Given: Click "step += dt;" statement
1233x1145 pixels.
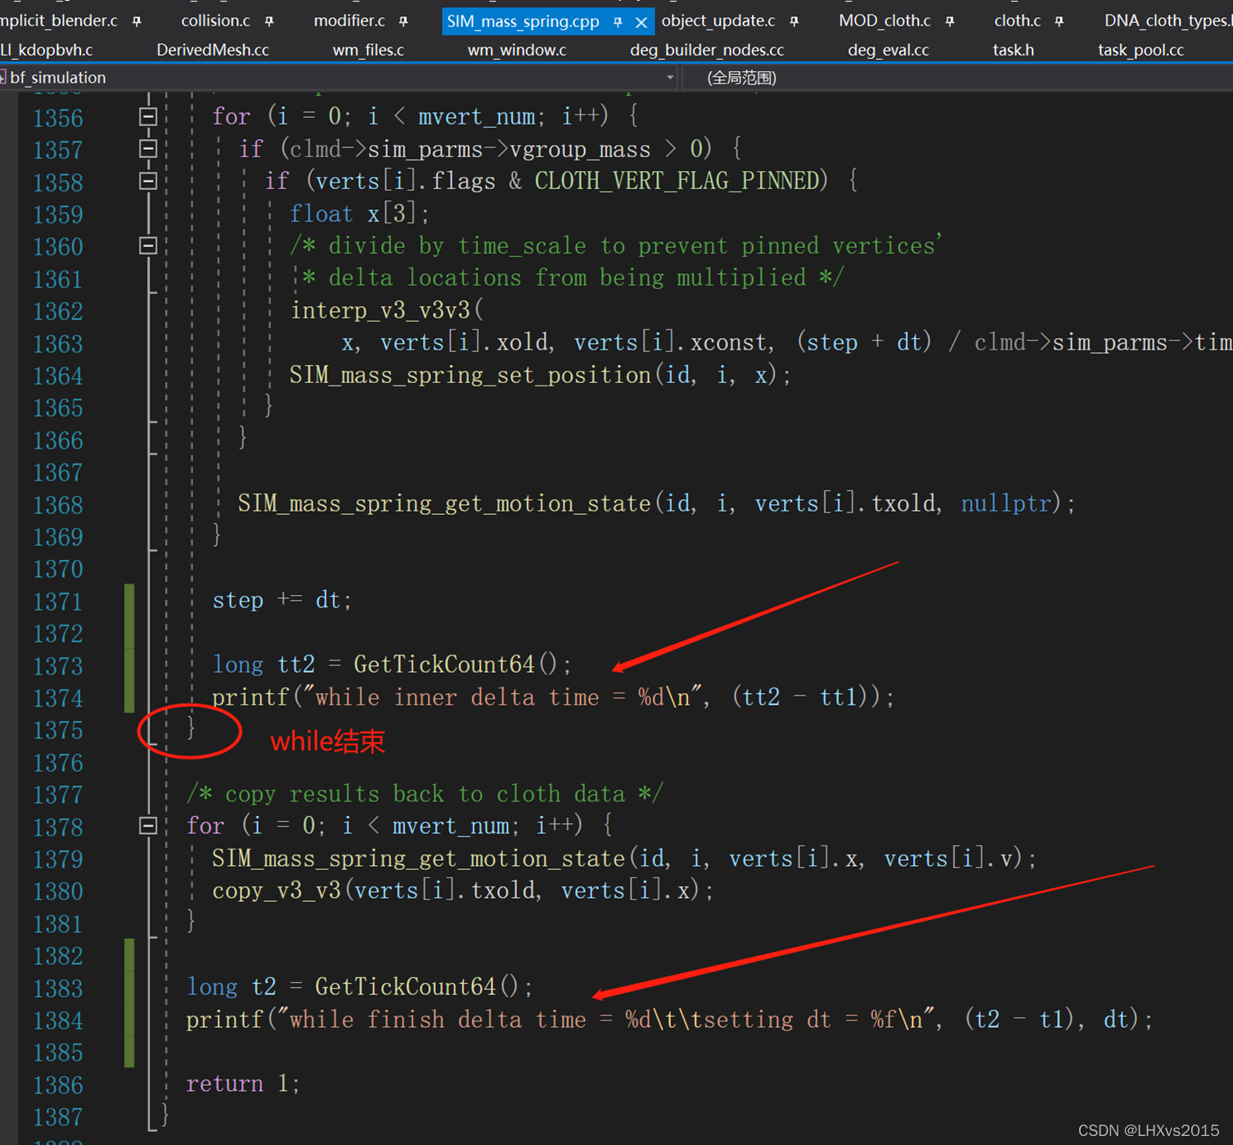Looking at the screenshot, I should coord(282,600).
